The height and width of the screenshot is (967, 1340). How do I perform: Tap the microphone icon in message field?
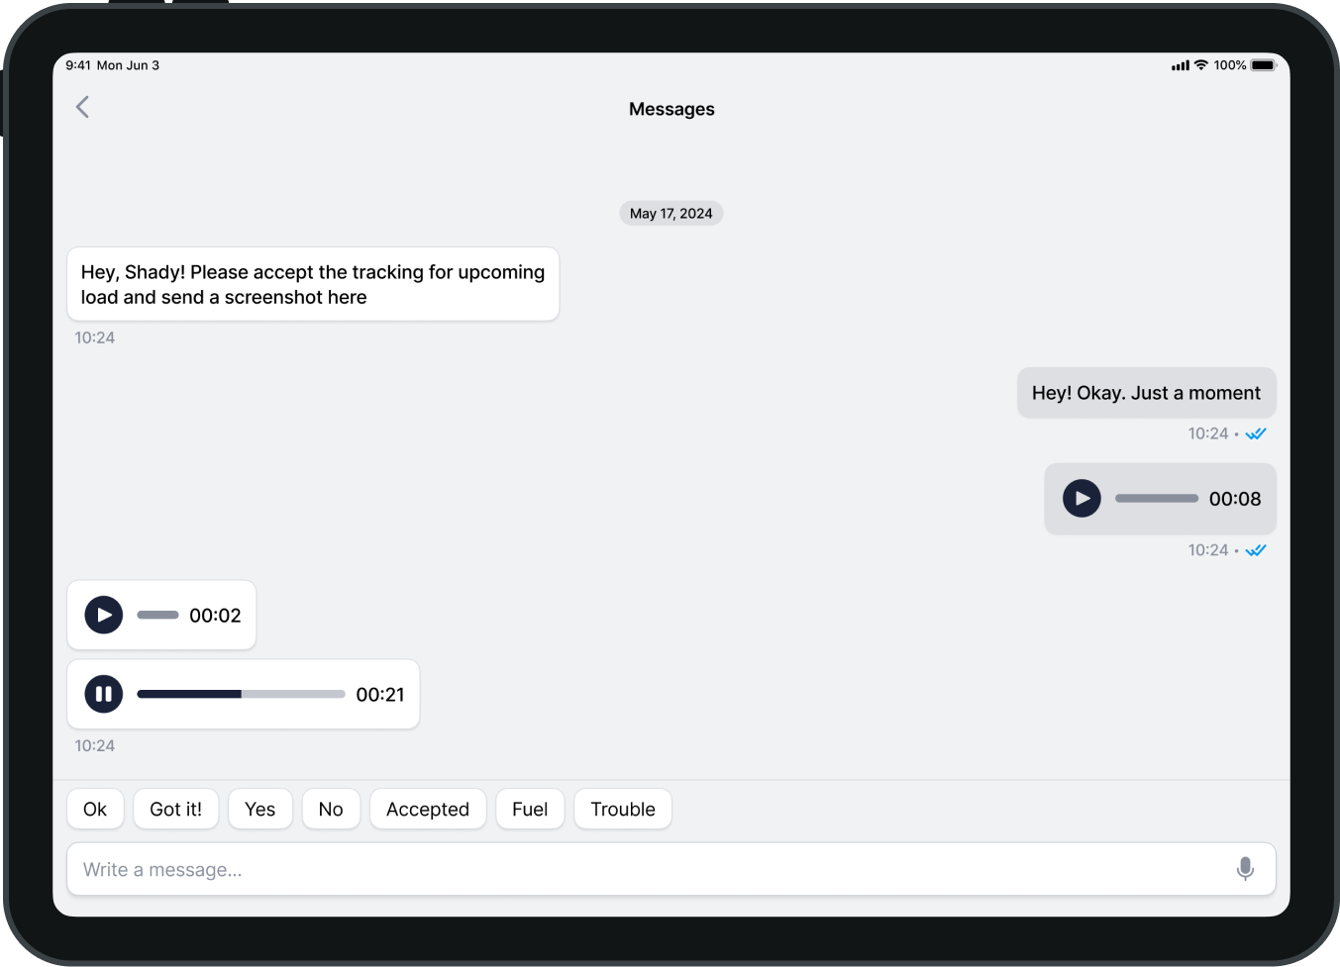pyautogui.click(x=1245, y=869)
